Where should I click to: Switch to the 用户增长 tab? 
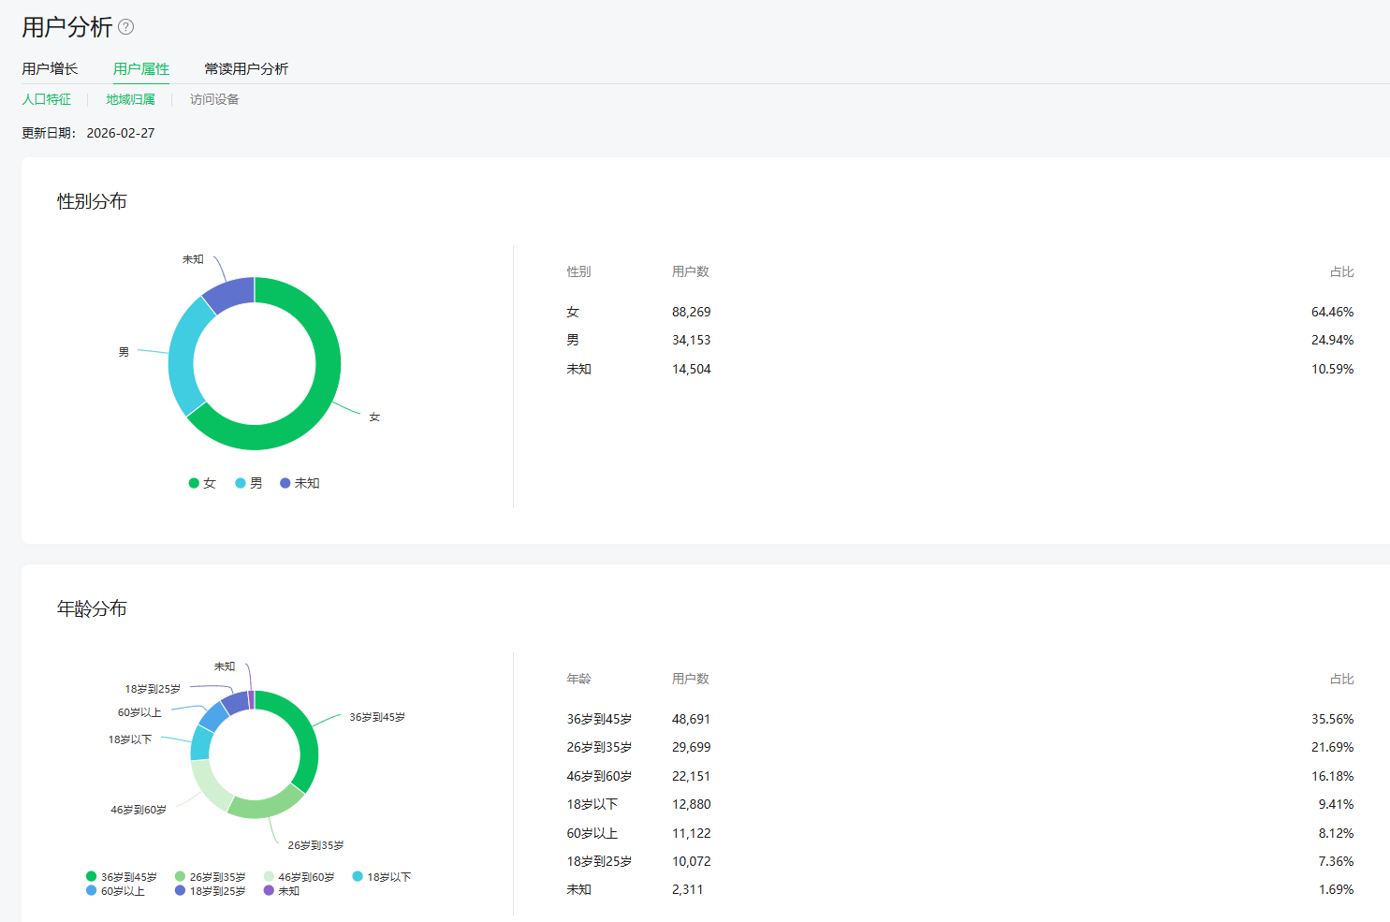pos(50,68)
